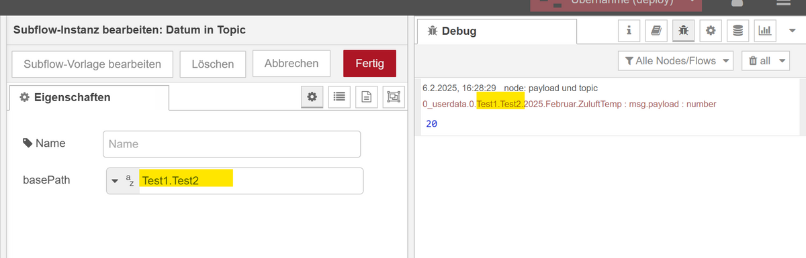Click the Löschen button
Image resolution: width=806 pixels, height=258 pixels.
[213, 64]
